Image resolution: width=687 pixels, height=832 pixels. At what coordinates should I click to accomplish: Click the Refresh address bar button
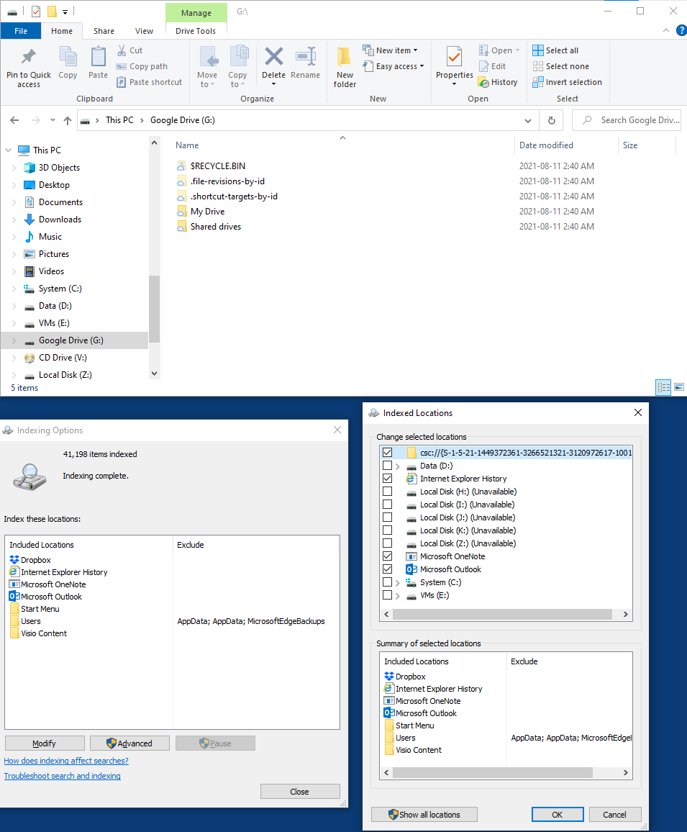(552, 120)
